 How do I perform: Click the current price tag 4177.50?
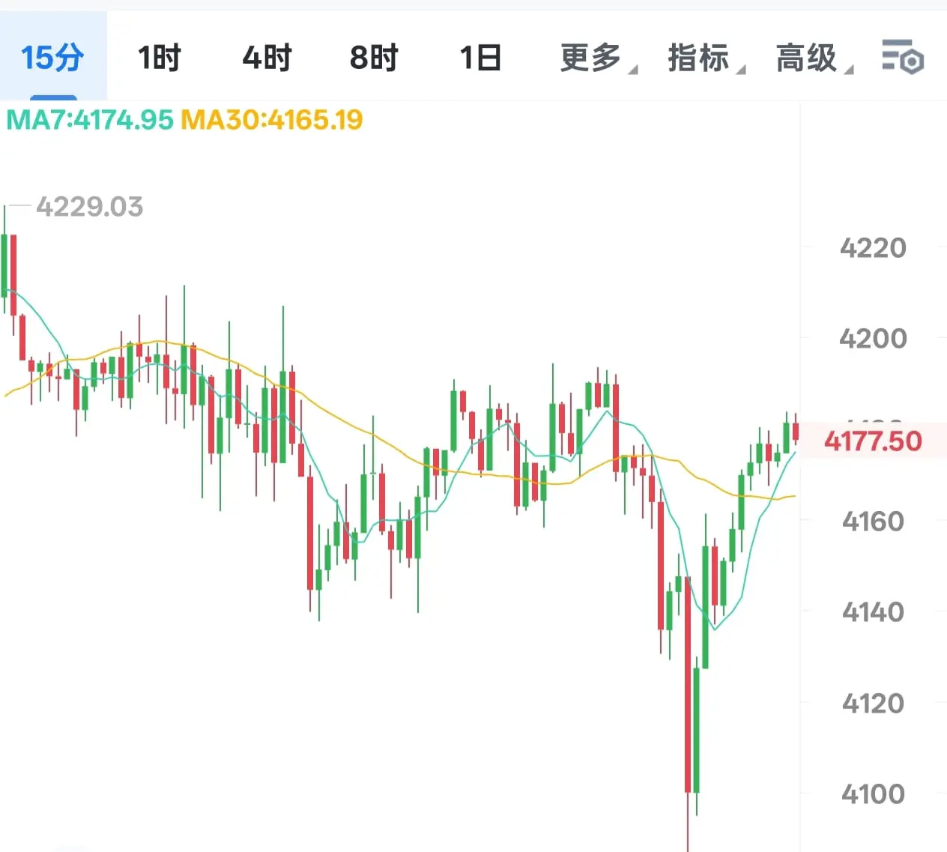[x=873, y=441]
